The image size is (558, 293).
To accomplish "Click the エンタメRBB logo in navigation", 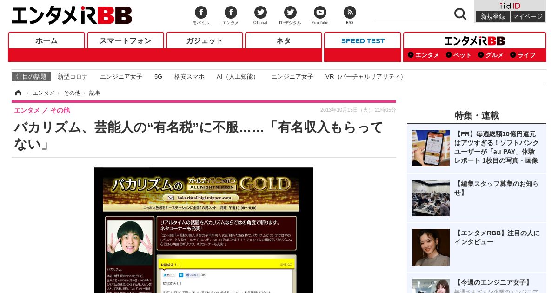I will point(474,41).
